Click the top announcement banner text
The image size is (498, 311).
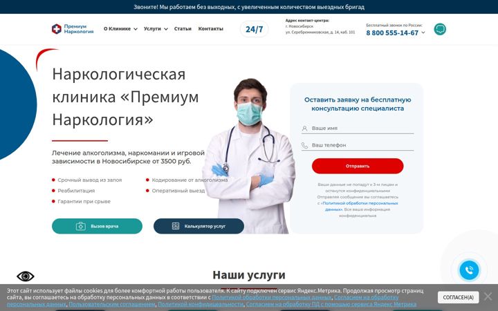pyautogui.click(x=249, y=7)
